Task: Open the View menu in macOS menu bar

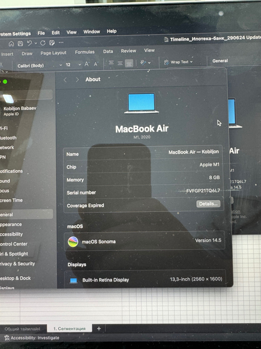Action: point(71,32)
